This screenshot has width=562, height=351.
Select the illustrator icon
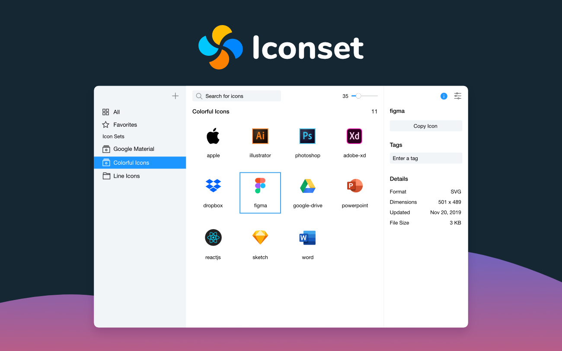pyautogui.click(x=260, y=136)
